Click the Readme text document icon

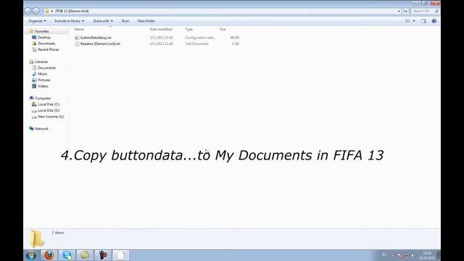[x=77, y=43]
